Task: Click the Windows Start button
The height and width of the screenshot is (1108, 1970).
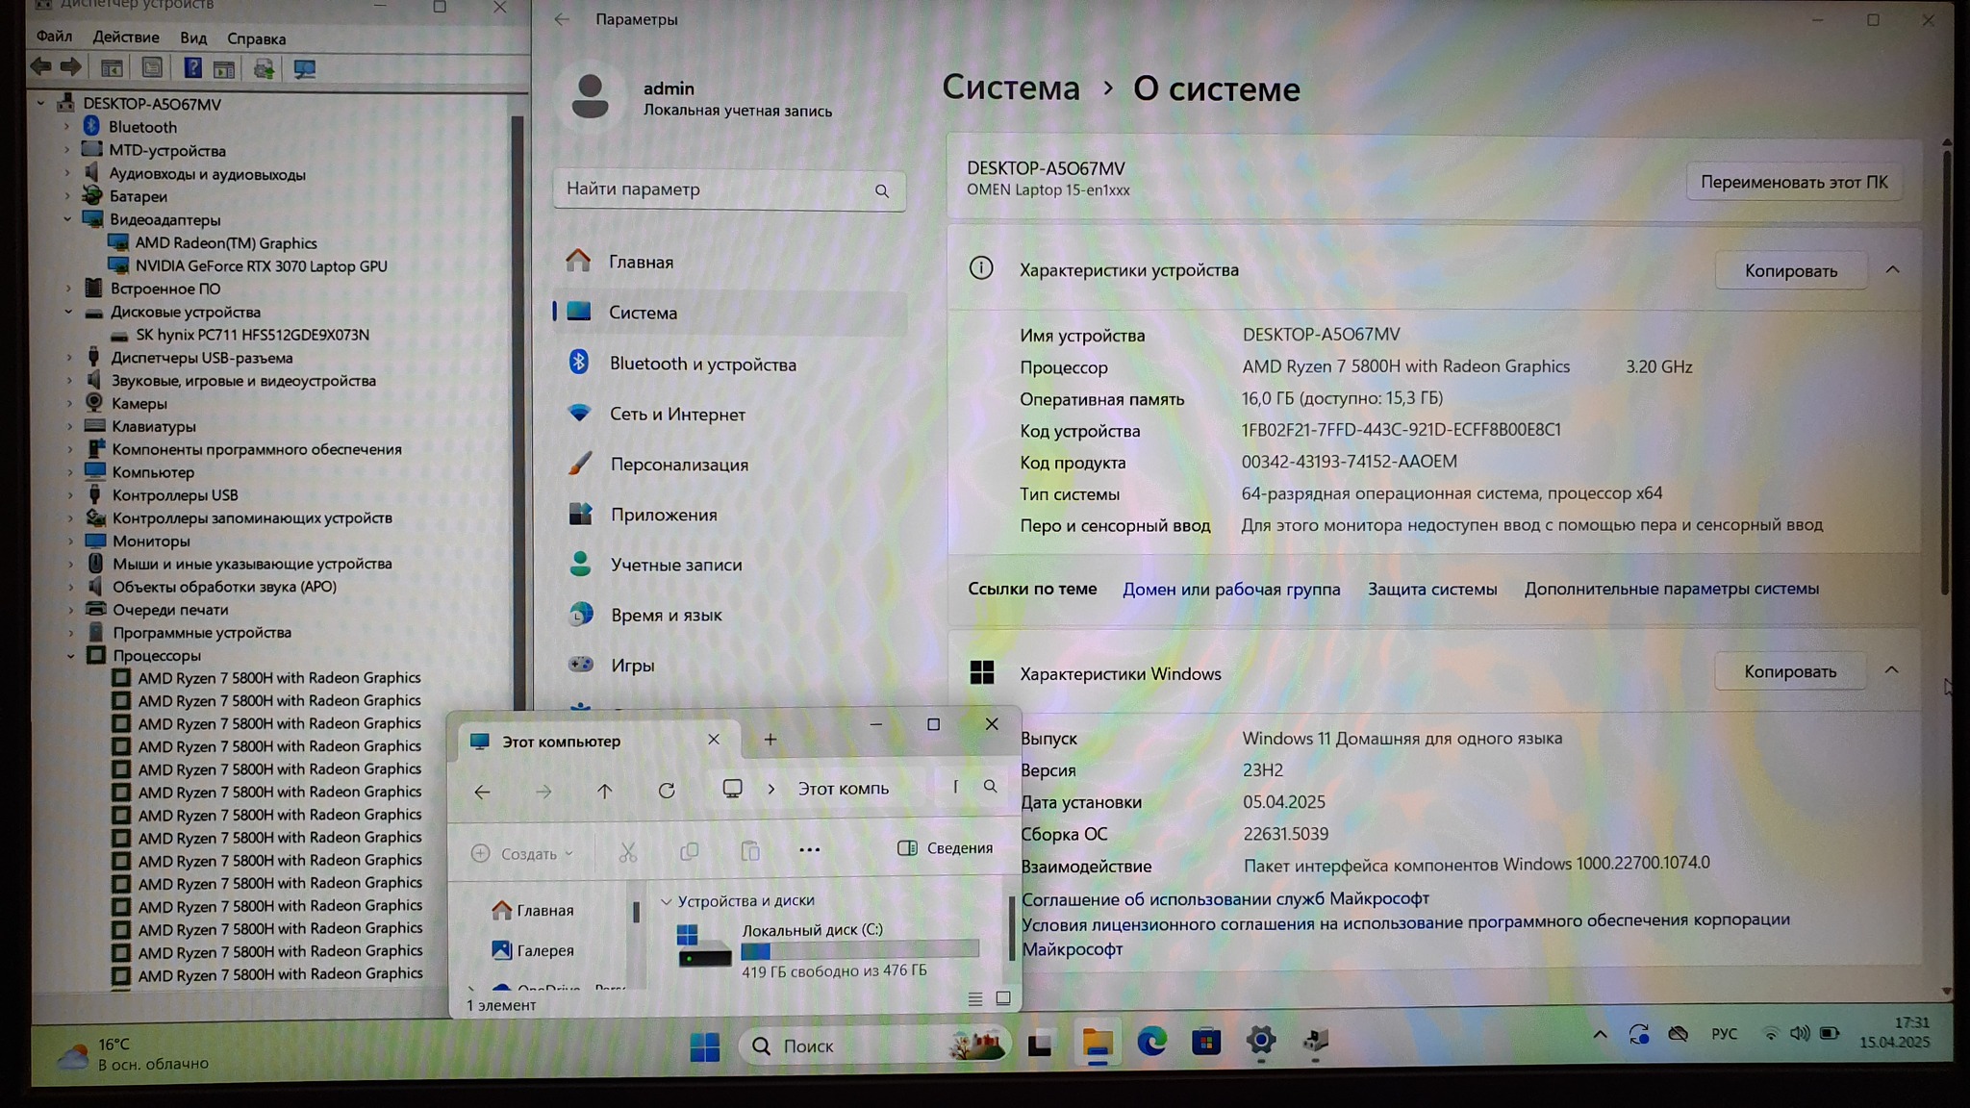Action: (704, 1045)
